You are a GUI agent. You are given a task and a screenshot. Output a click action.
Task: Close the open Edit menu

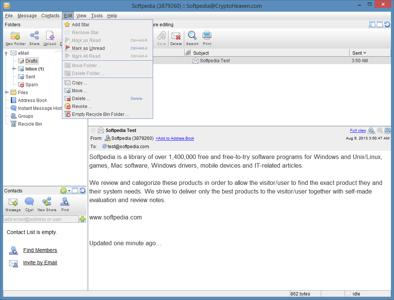pos(68,16)
